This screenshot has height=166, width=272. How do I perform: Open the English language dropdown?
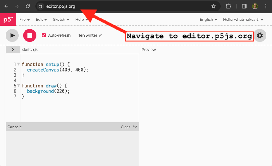[208, 19]
